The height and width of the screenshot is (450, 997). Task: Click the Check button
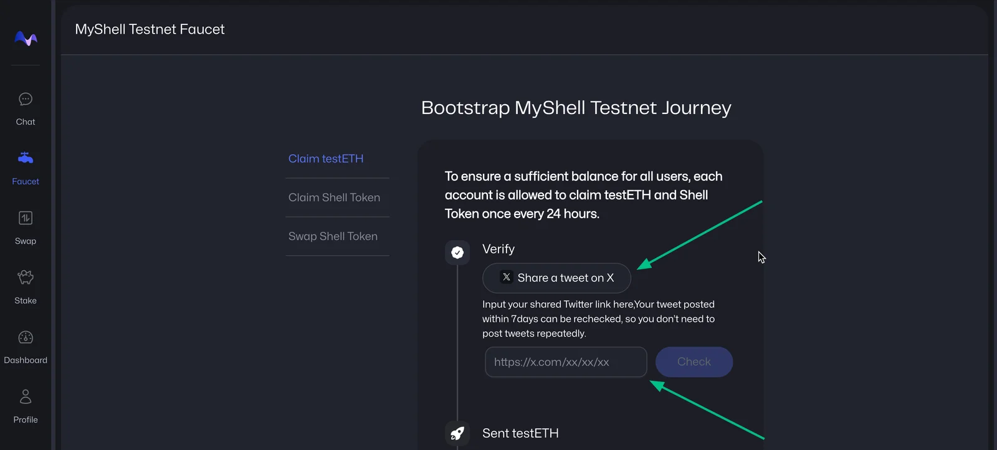coord(694,362)
